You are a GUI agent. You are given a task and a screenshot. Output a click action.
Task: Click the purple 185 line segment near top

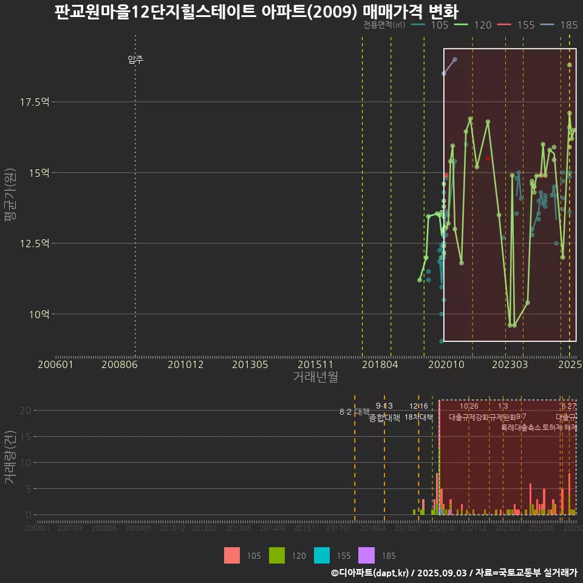(449, 67)
